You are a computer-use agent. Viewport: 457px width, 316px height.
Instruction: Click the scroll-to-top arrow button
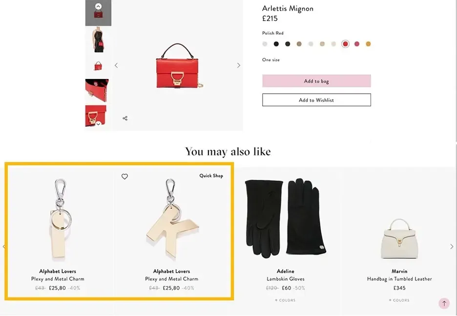444,303
